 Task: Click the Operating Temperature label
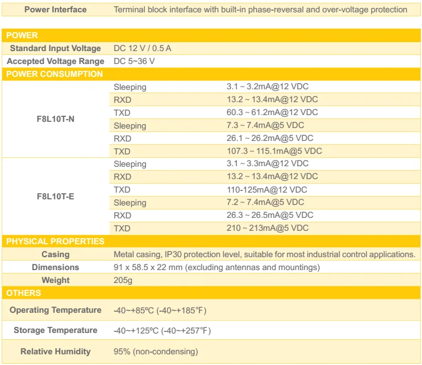56,310
